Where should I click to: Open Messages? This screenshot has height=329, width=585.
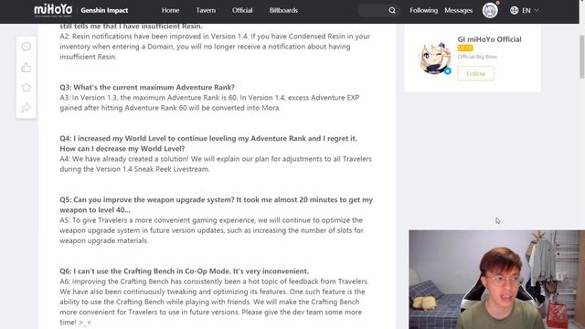click(458, 10)
